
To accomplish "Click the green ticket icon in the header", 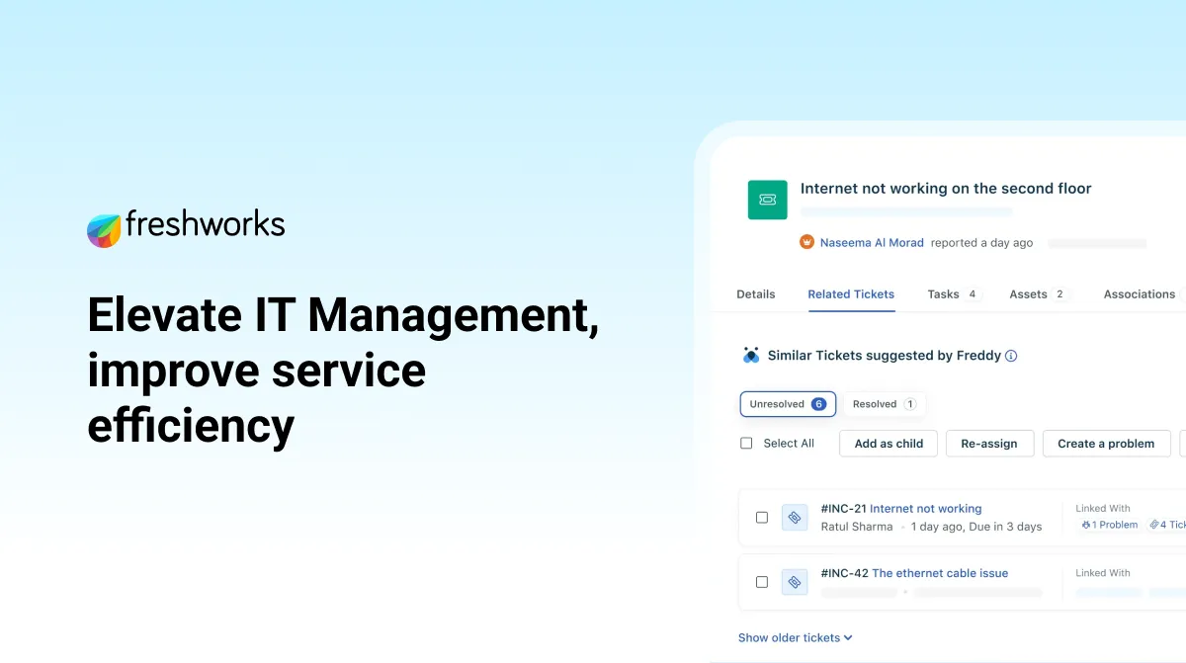I will (x=767, y=199).
